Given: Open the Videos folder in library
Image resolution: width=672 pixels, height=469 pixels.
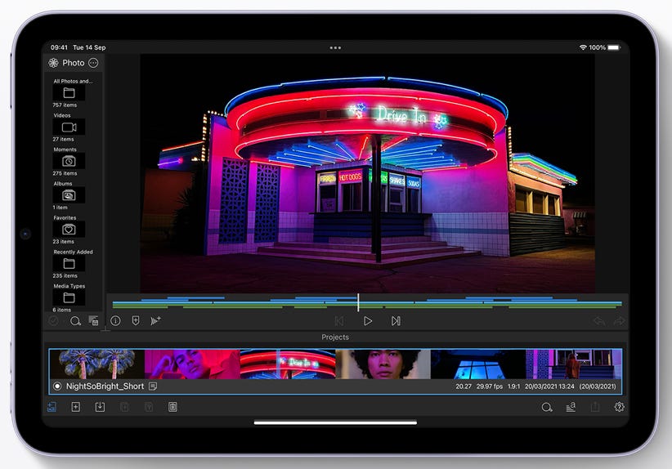Looking at the screenshot, I should [x=69, y=127].
